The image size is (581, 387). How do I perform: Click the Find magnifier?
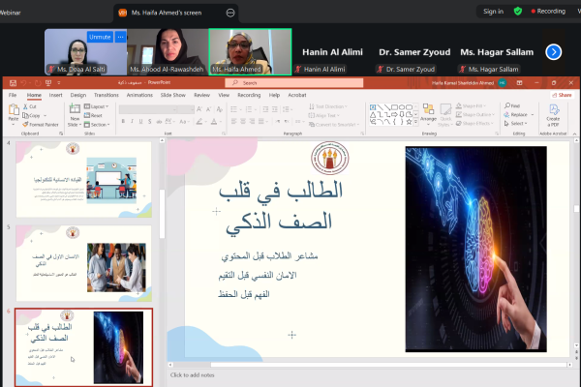[x=512, y=105]
